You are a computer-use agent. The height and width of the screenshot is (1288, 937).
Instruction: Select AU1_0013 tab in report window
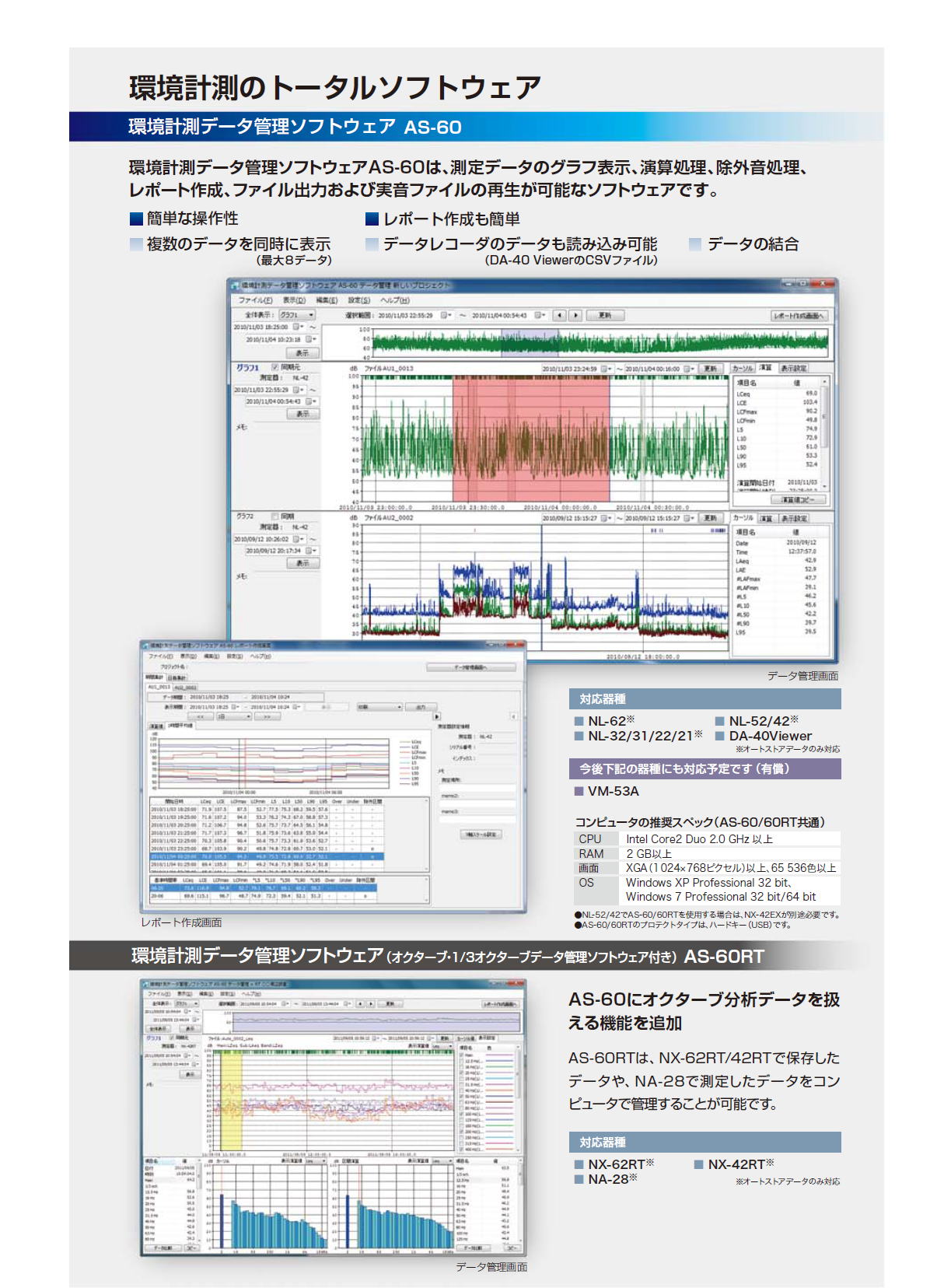[x=159, y=688]
